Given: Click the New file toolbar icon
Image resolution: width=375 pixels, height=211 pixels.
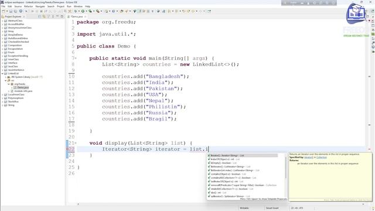Looking at the screenshot, I should pyautogui.click(x=4, y=11).
